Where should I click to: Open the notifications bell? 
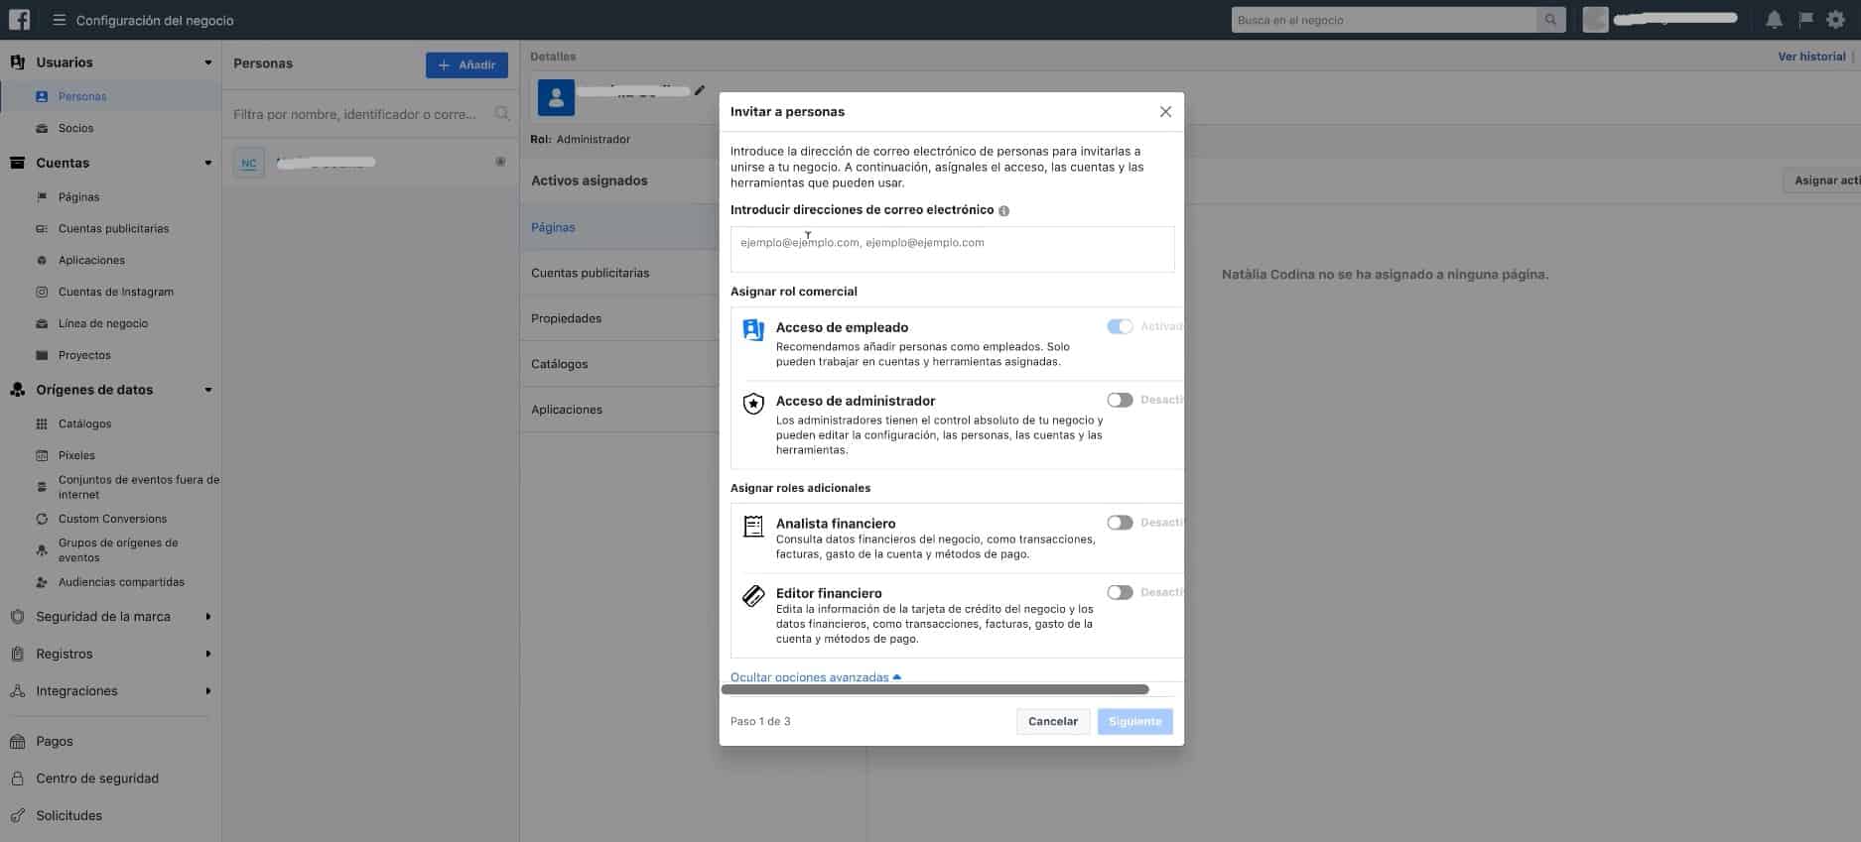click(x=1774, y=20)
